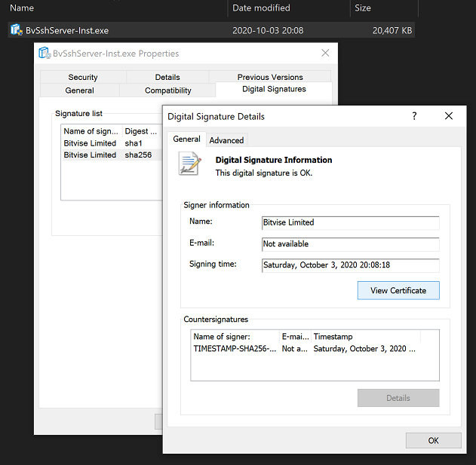Switch to the Previous Versions tab
This screenshot has width=476, height=465.
(270, 77)
